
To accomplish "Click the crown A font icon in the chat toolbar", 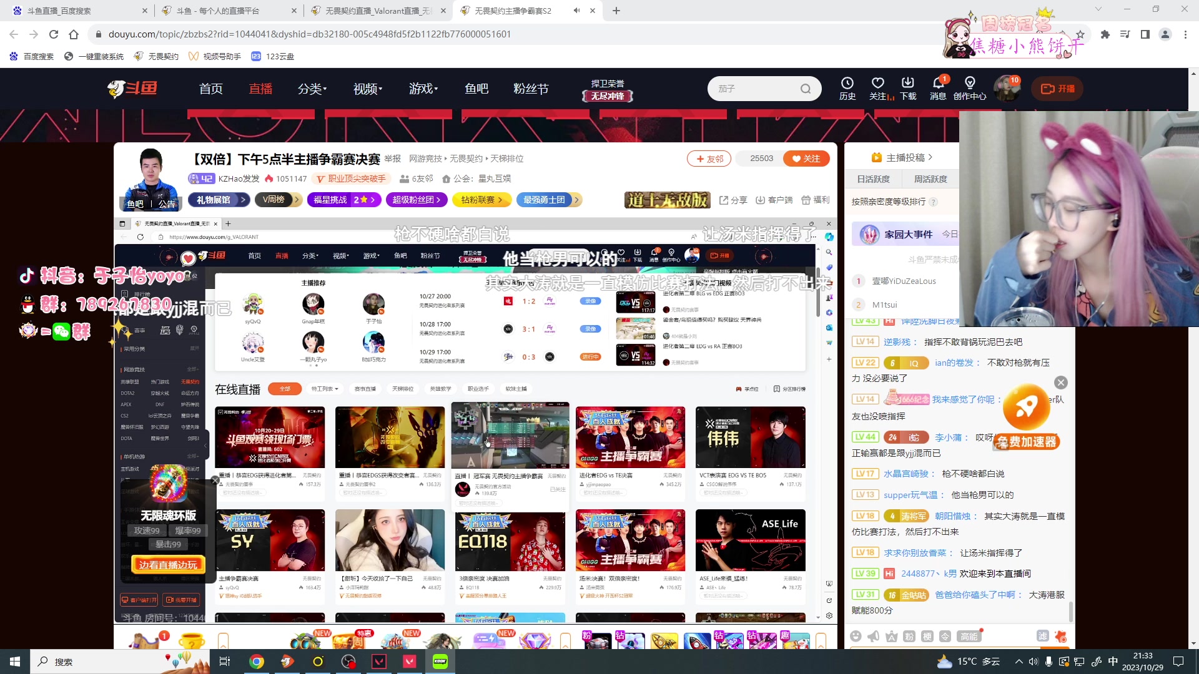I will 891,636.
